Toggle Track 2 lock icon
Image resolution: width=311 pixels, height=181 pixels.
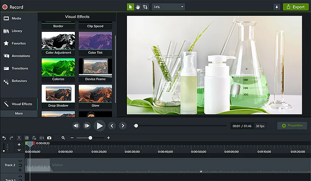pyautogui.click(x=20, y=170)
